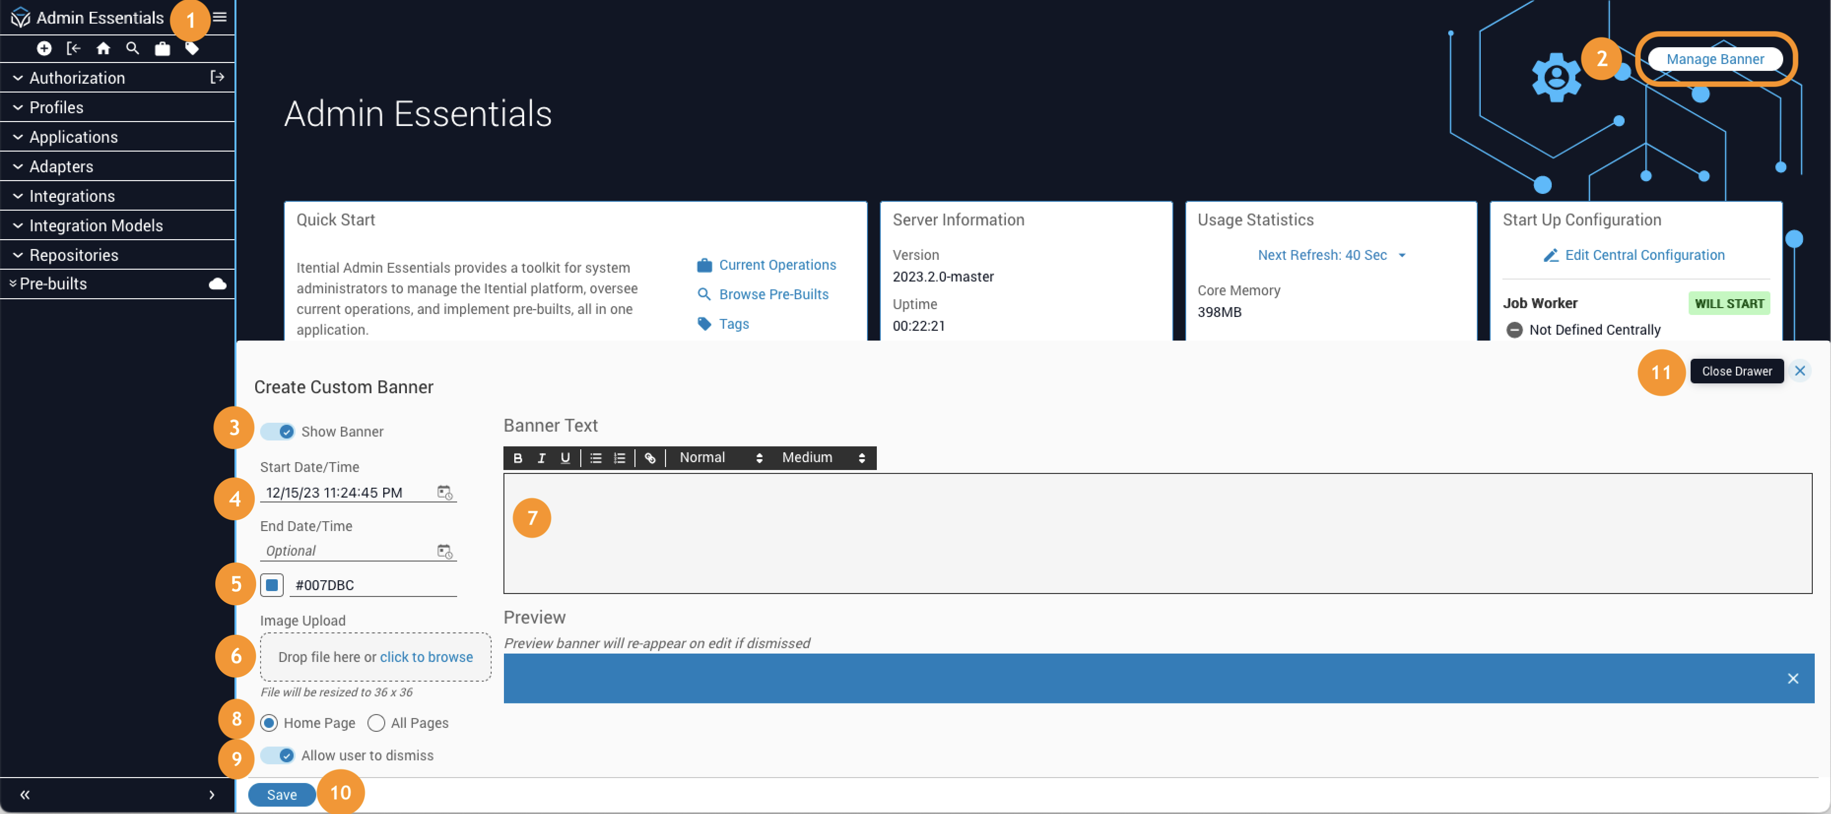Click the Save button
1831x814 pixels.
pos(281,795)
